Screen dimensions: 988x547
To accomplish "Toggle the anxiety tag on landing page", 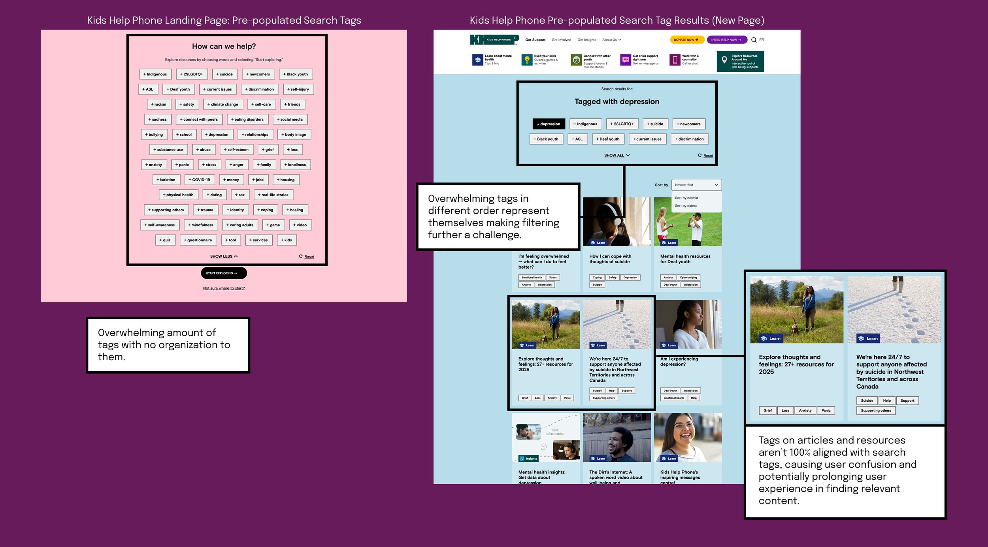I will tap(154, 165).
